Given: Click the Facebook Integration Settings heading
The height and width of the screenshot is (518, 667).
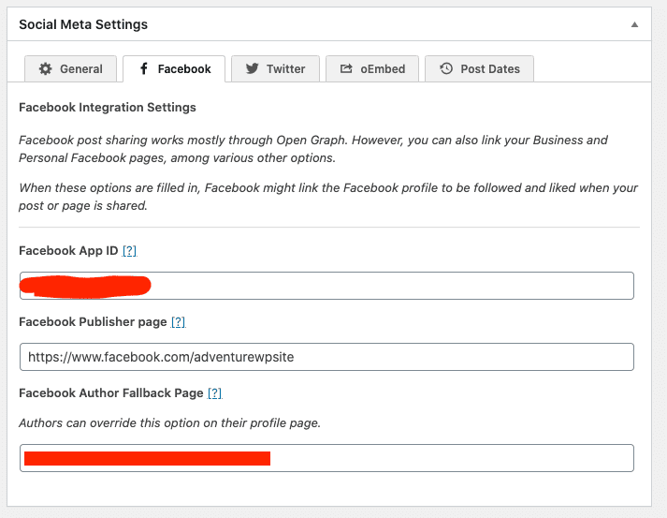Looking at the screenshot, I should [x=108, y=108].
